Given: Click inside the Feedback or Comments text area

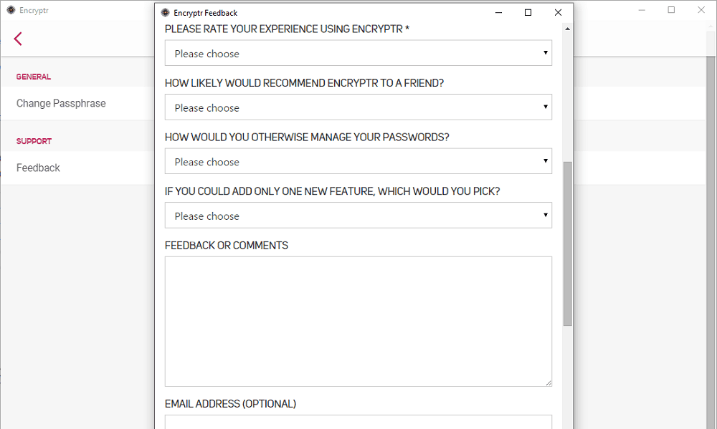Looking at the screenshot, I should (x=358, y=321).
